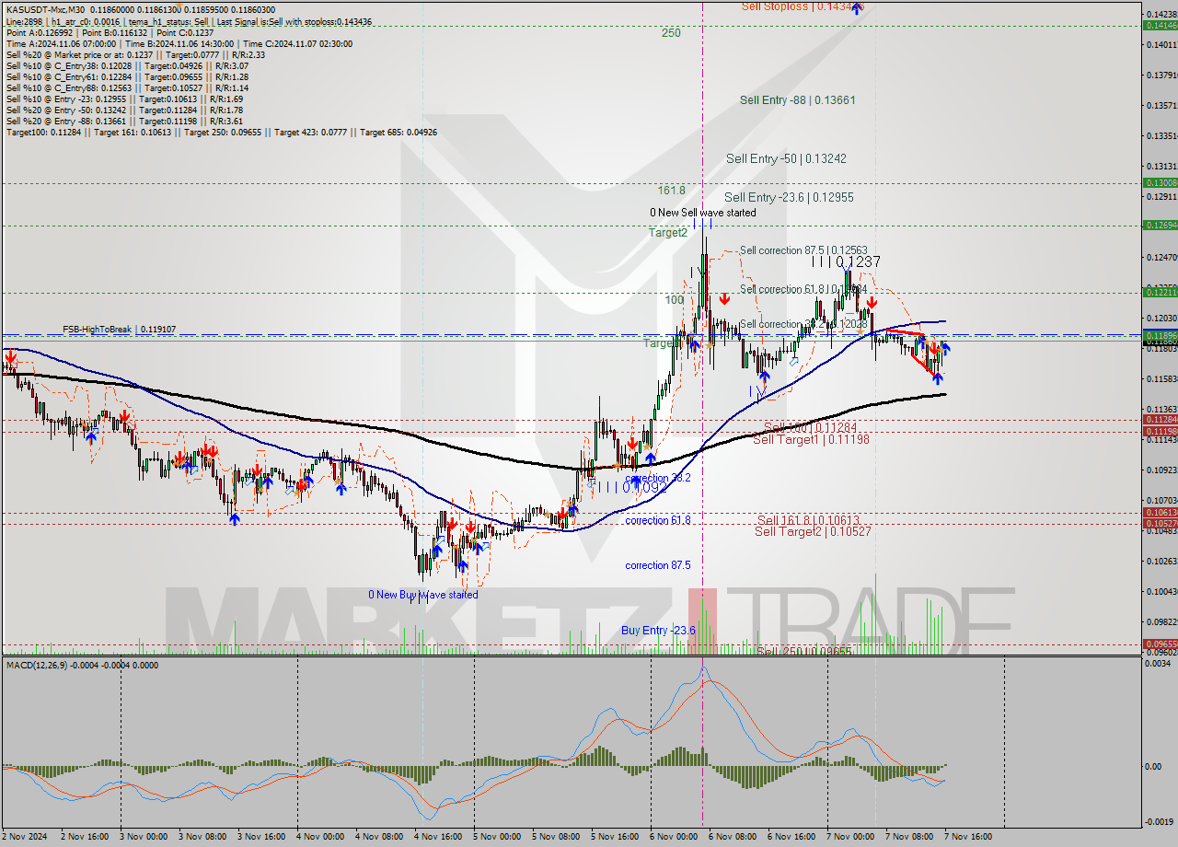
Task: Click the red 0.10613 price tag on axis
Action: pyautogui.click(x=1160, y=512)
